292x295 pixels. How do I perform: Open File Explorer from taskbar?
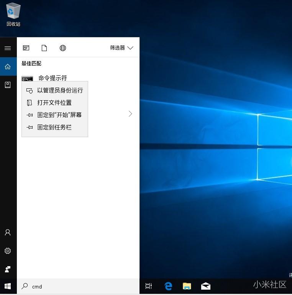[187, 286]
